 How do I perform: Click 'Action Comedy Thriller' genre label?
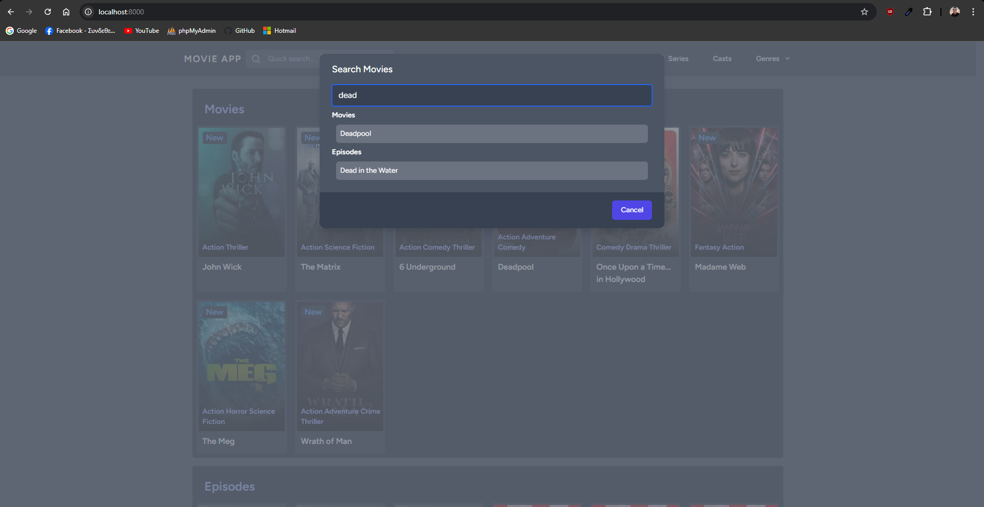point(437,248)
